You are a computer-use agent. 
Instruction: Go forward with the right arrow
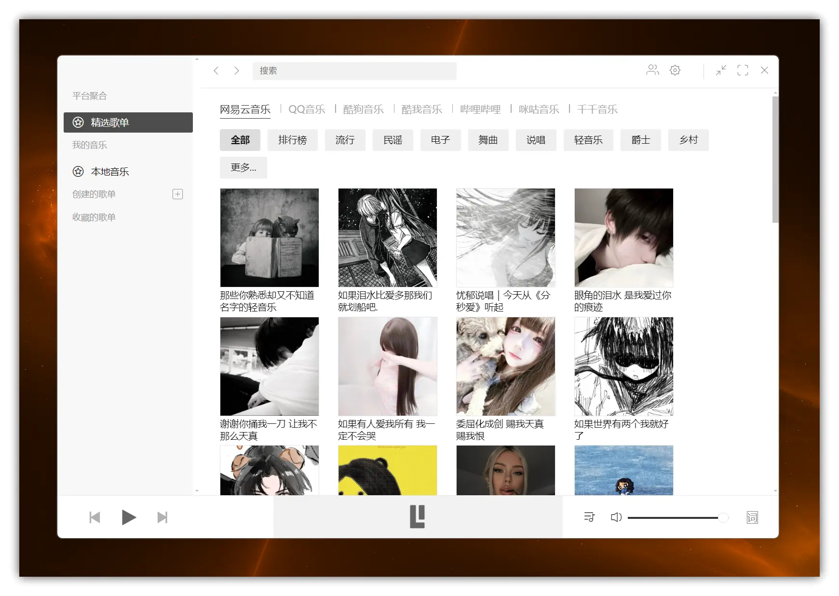(236, 70)
